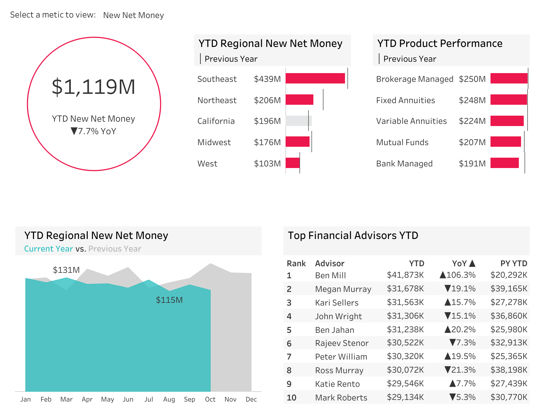The width and height of the screenshot is (545, 419).
Task: Click the Bank Managed label
Action: (404, 164)
